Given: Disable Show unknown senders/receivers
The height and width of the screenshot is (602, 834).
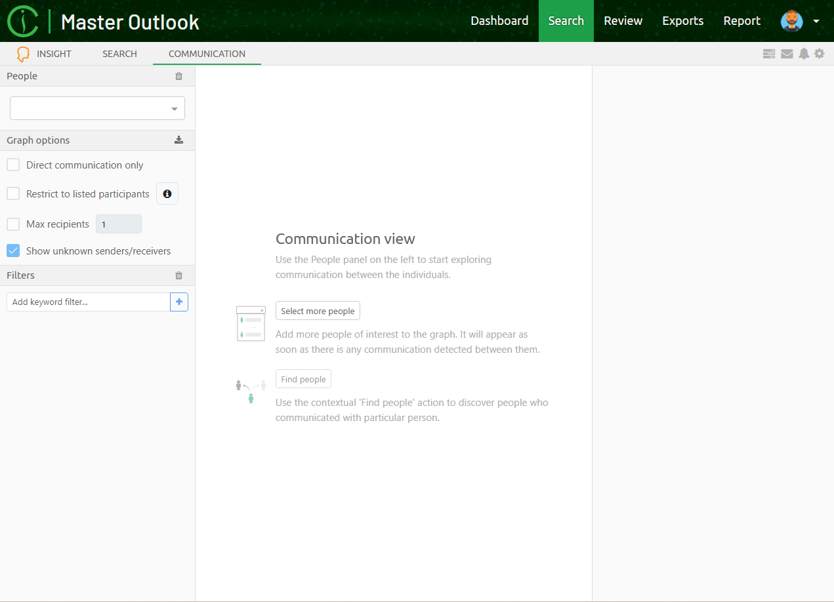Looking at the screenshot, I should click(x=13, y=250).
